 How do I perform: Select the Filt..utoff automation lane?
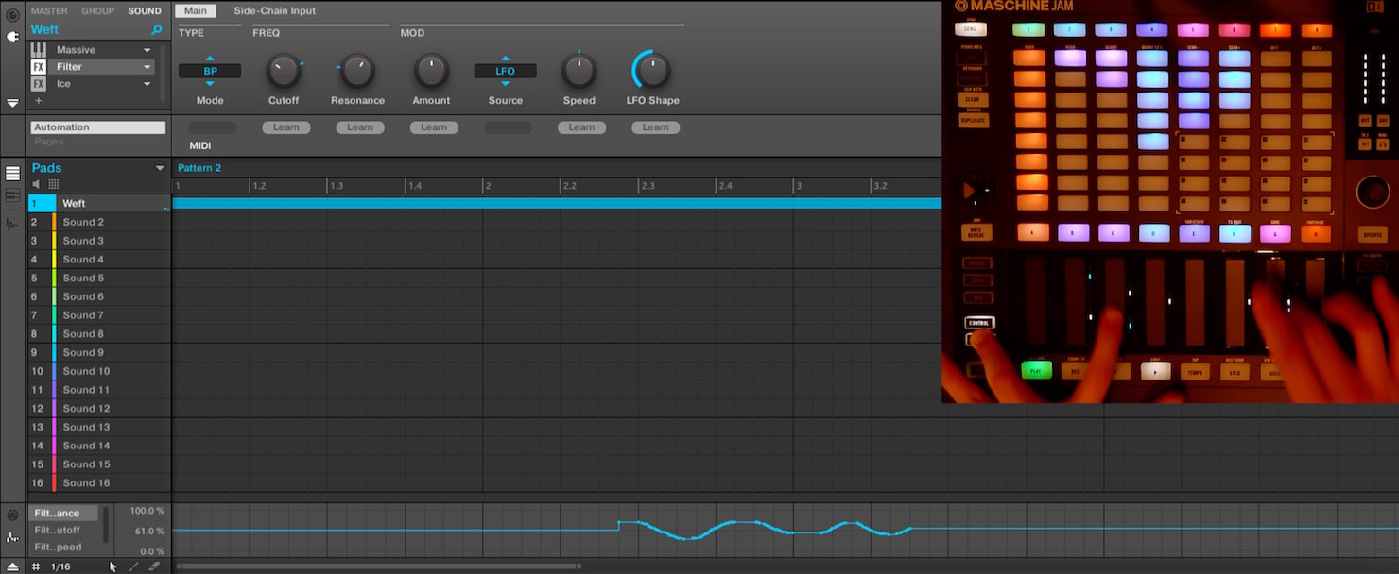click(x=58, y=531)
